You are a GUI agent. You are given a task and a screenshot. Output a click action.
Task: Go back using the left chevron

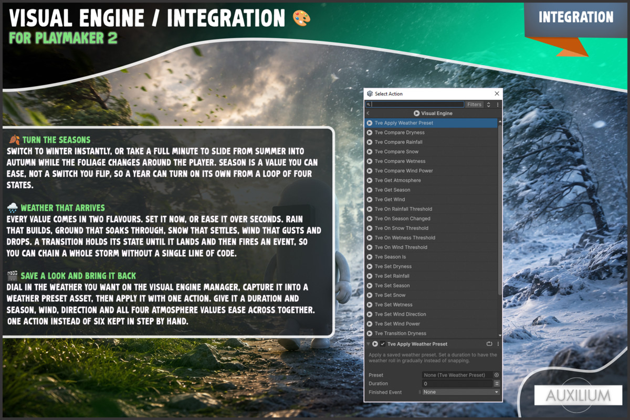(368, 113)
